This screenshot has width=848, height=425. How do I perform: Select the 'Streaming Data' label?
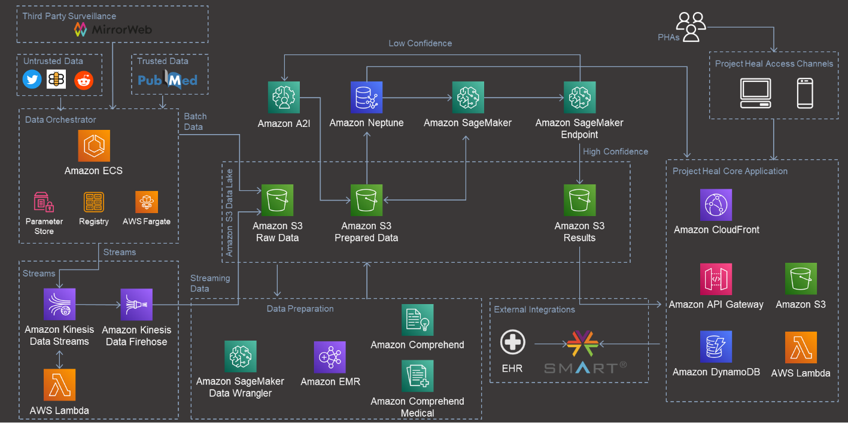[x=210, y=283]
